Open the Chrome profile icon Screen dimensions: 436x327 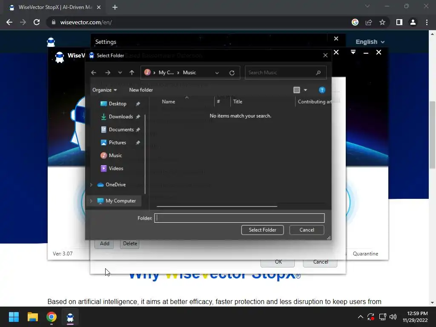point(413,22)
